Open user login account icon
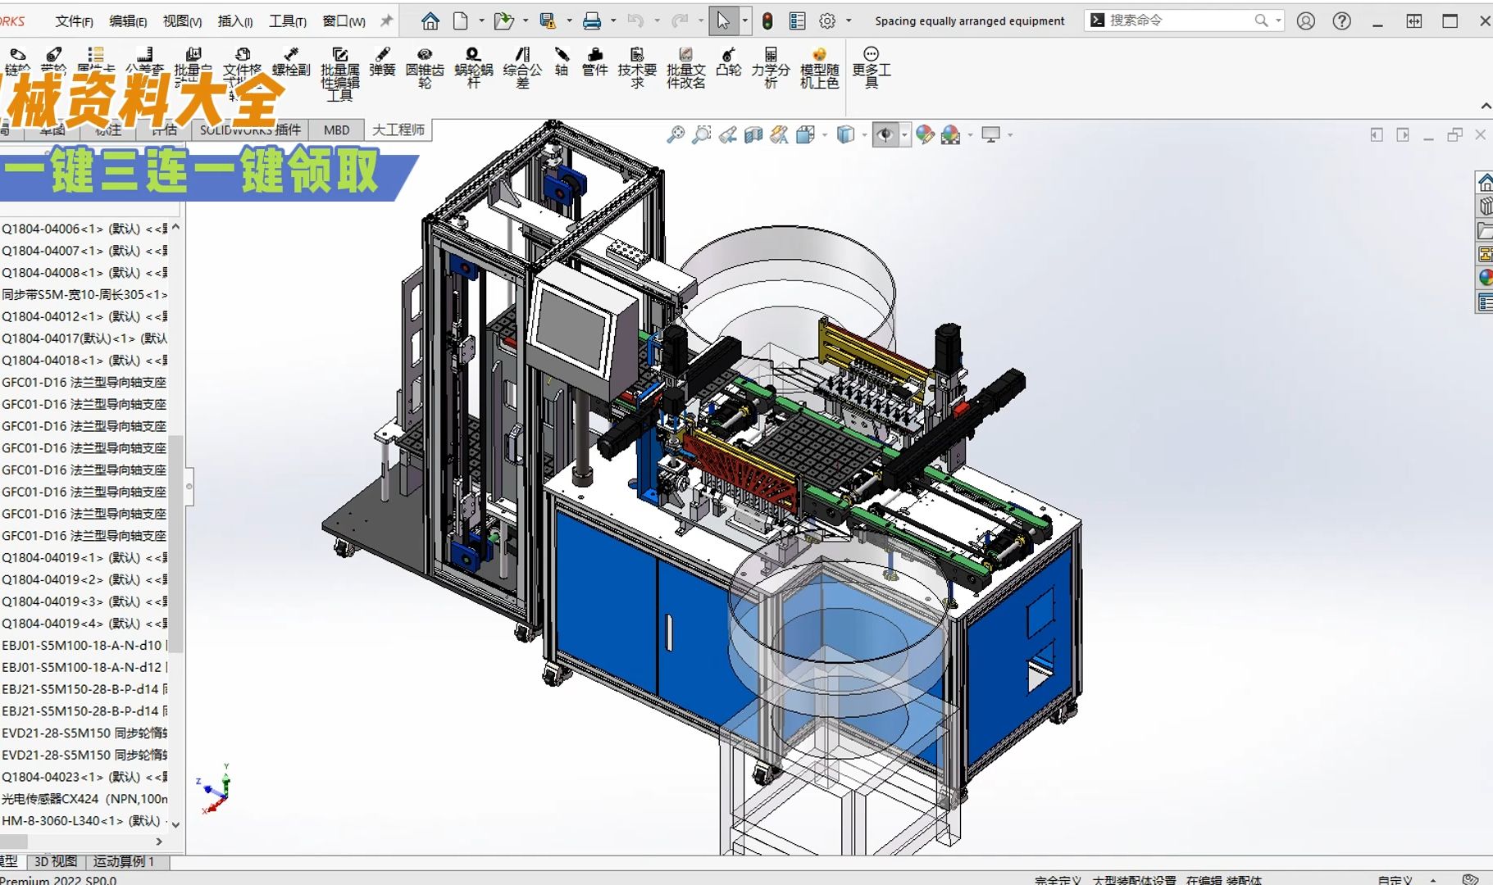The width and height of the screenshot is (1493, 885). (1306, 20)
